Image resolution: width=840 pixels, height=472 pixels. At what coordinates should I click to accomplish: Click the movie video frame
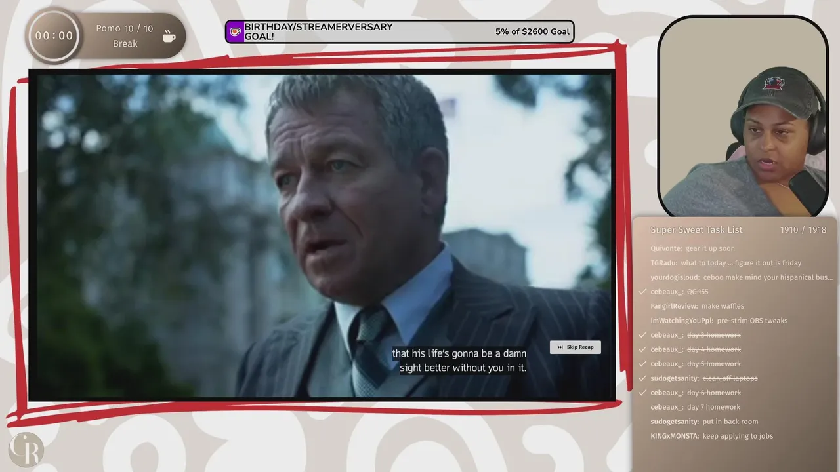pyautogui.click(x=322, y=235)
